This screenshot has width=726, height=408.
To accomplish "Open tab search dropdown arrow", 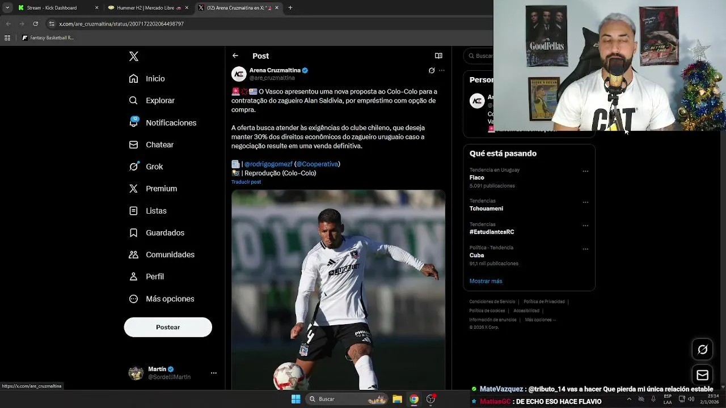I will [x=7, y=8].
